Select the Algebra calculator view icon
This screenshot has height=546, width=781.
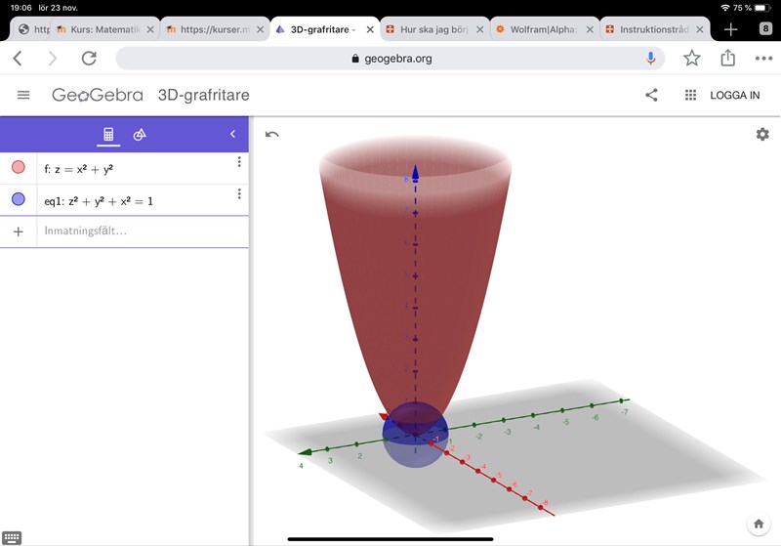tap(109, 134)
